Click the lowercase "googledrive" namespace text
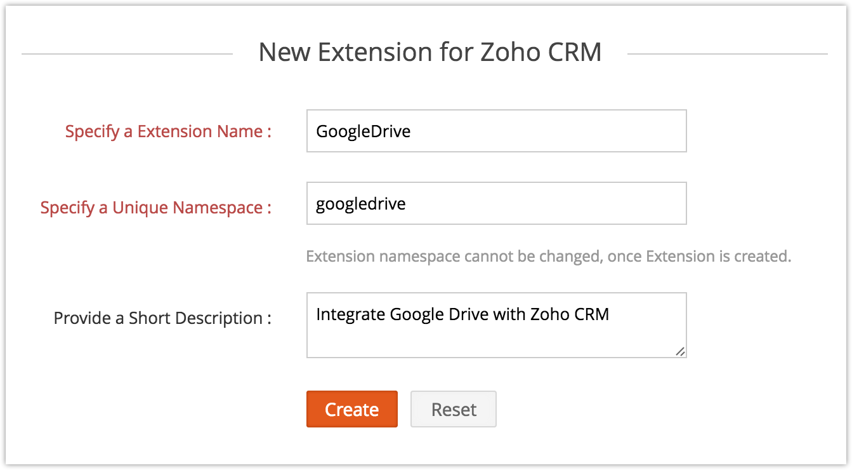This screenshot has height=470, width=852. (x=361, y=204)
